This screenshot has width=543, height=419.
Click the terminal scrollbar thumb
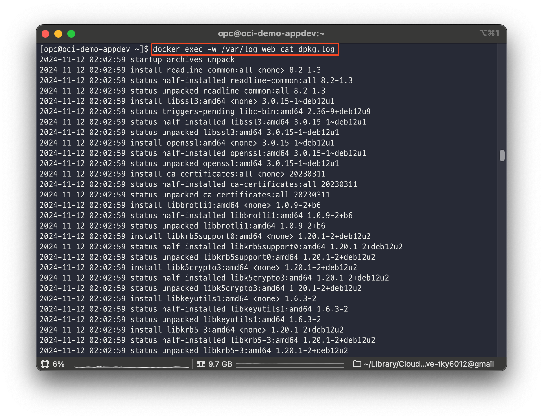pyautogui.click(x=502, y=156)
